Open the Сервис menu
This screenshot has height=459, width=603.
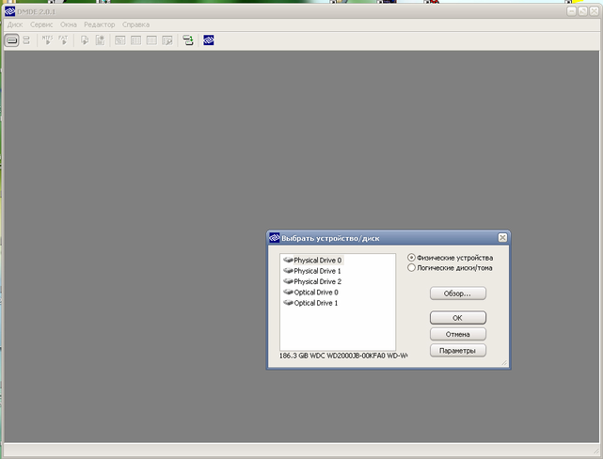(41, 24)
